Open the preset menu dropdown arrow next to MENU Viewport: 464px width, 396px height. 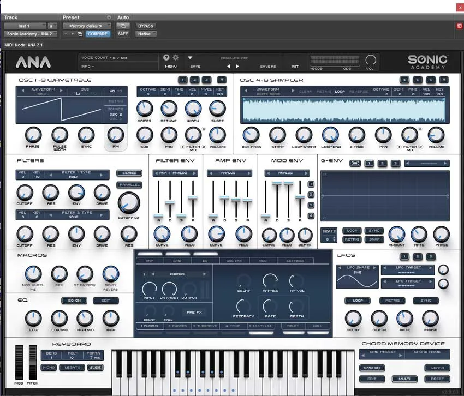(x=190, y=58)
